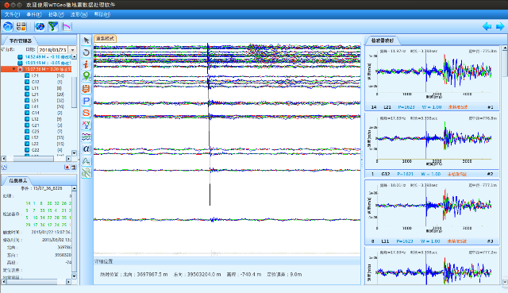The image size is (508, 293).
Task: Toggle the C12 sensor checkbox in tree
Action: pos(27,82)
